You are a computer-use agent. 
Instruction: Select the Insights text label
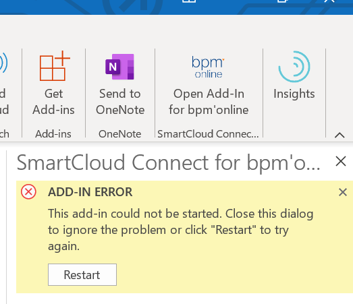[294, 94]
